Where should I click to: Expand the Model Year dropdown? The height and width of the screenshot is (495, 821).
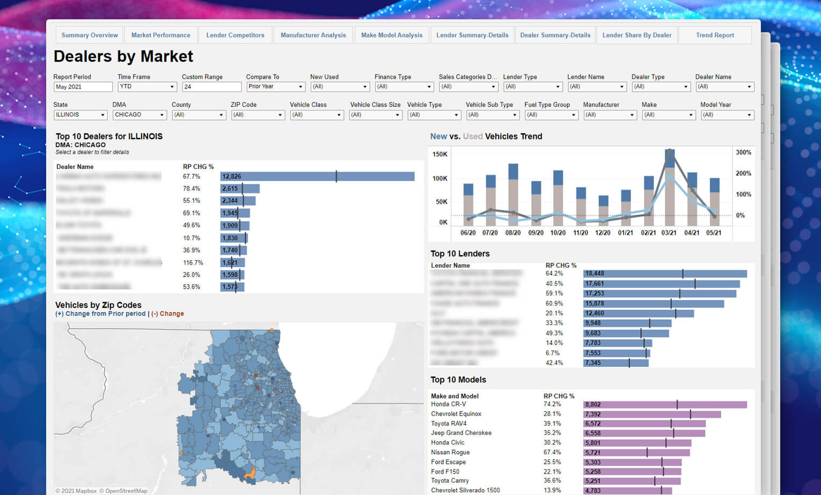point(727,115)
